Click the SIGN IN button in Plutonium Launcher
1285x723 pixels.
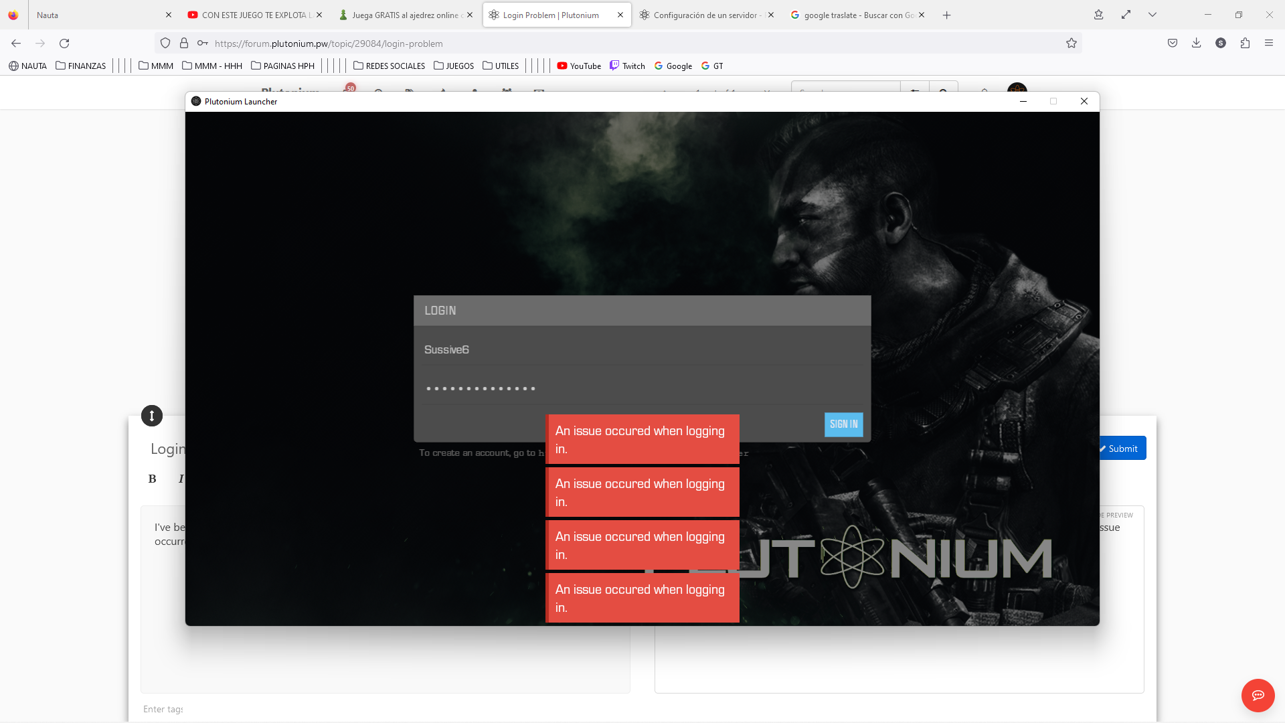point(843,424)
